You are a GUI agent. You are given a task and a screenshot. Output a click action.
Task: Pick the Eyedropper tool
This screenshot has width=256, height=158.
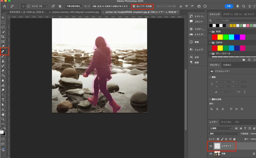(x=3, y=46)
